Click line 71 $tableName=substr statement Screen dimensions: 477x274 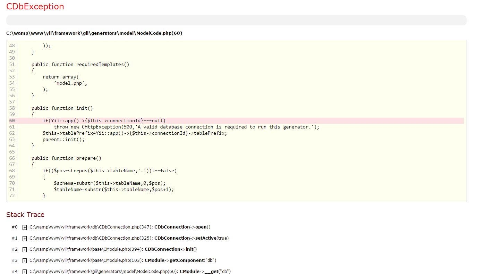tap(114, 190)
